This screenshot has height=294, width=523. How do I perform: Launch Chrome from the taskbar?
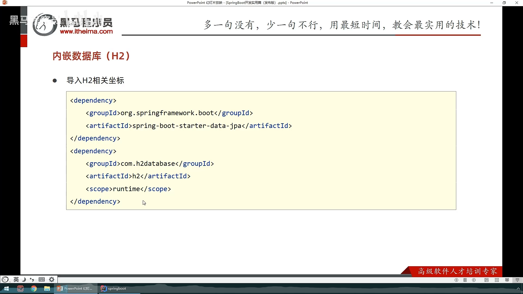pyautogui.click(x=34, y=289)
